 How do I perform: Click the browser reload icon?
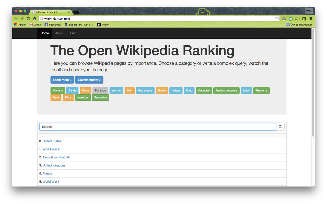click(x=28, y=19)
